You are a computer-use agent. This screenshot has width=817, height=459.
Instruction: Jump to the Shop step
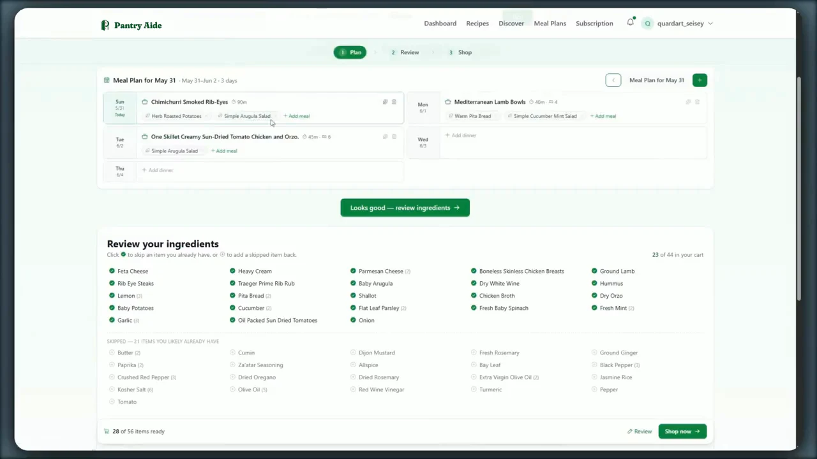tap(460, 52)
